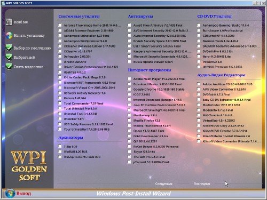Click the WPI Golden Soft logo
This screenshot has height=200, width=267.
pos(29,166)
